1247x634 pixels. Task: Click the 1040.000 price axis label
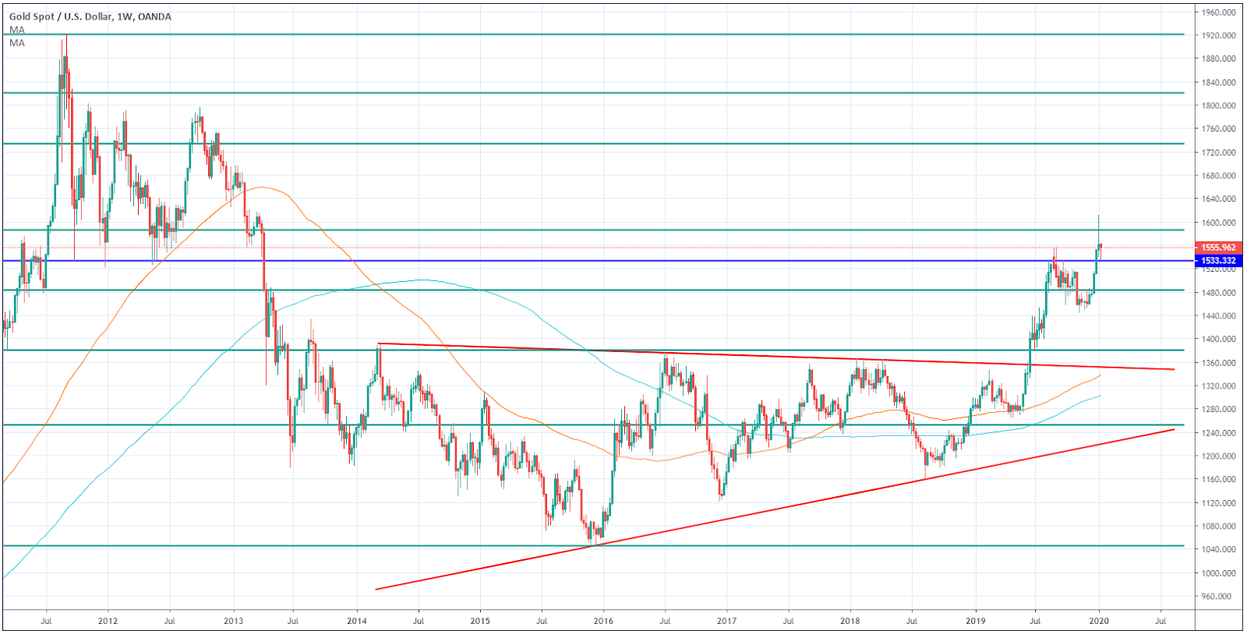1218,550
